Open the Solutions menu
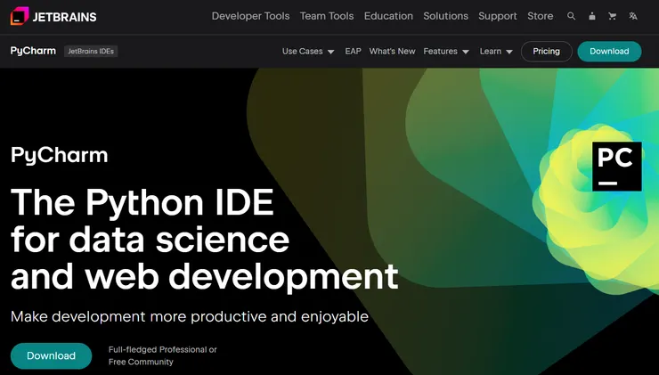This screenshot has height=375, width=659. click(445, 16)
